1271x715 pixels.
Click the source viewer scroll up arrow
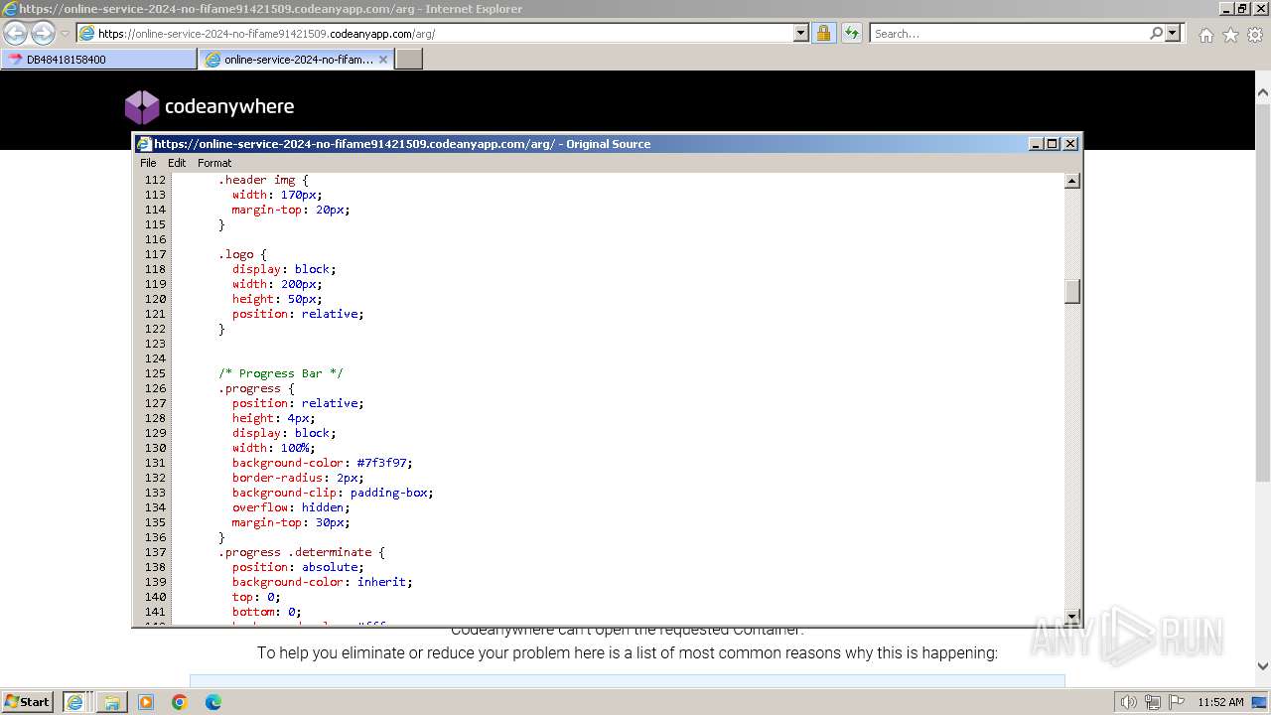pos(1072,181)
